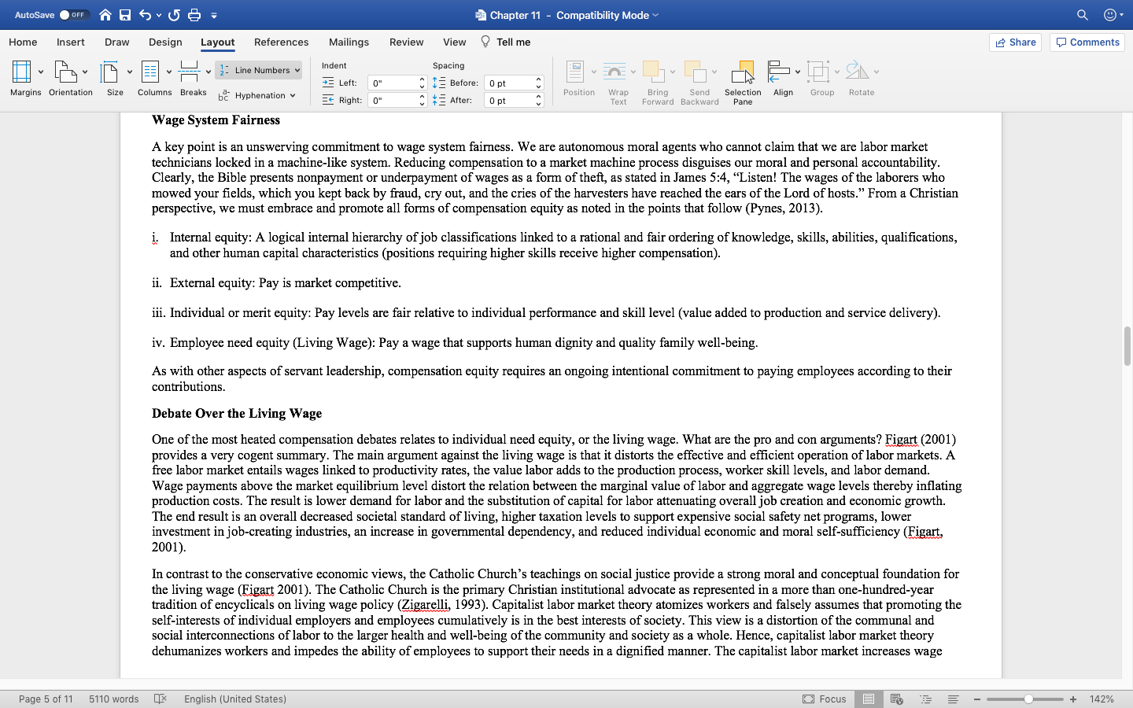This screenshot has width=1133, height=708.
Task: Save the document with floppy disk icon
Action: coord(125,15)
